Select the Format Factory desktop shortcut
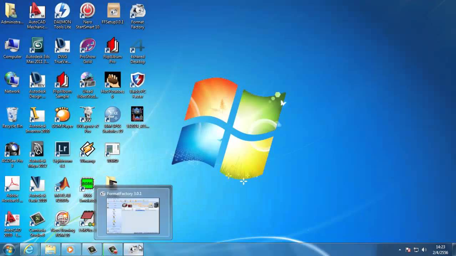The image size is (456, 256). coord(137,16)
